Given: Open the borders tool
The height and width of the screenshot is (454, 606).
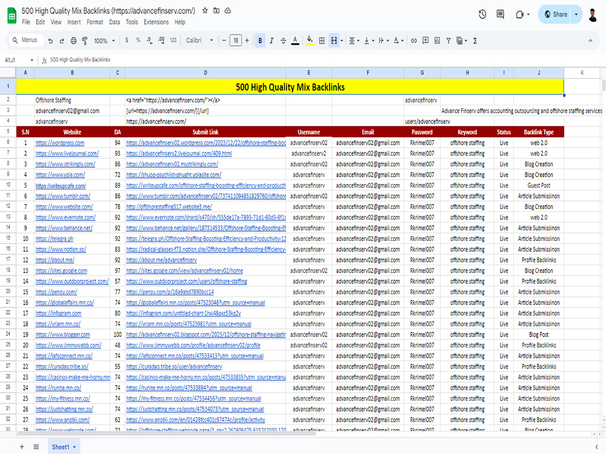Looking at the screenshot, I should pos(322,41).
